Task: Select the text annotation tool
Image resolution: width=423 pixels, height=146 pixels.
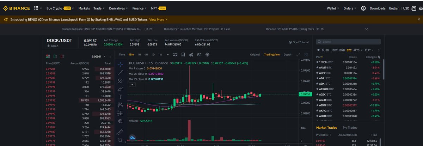Action: coord(120,97)
